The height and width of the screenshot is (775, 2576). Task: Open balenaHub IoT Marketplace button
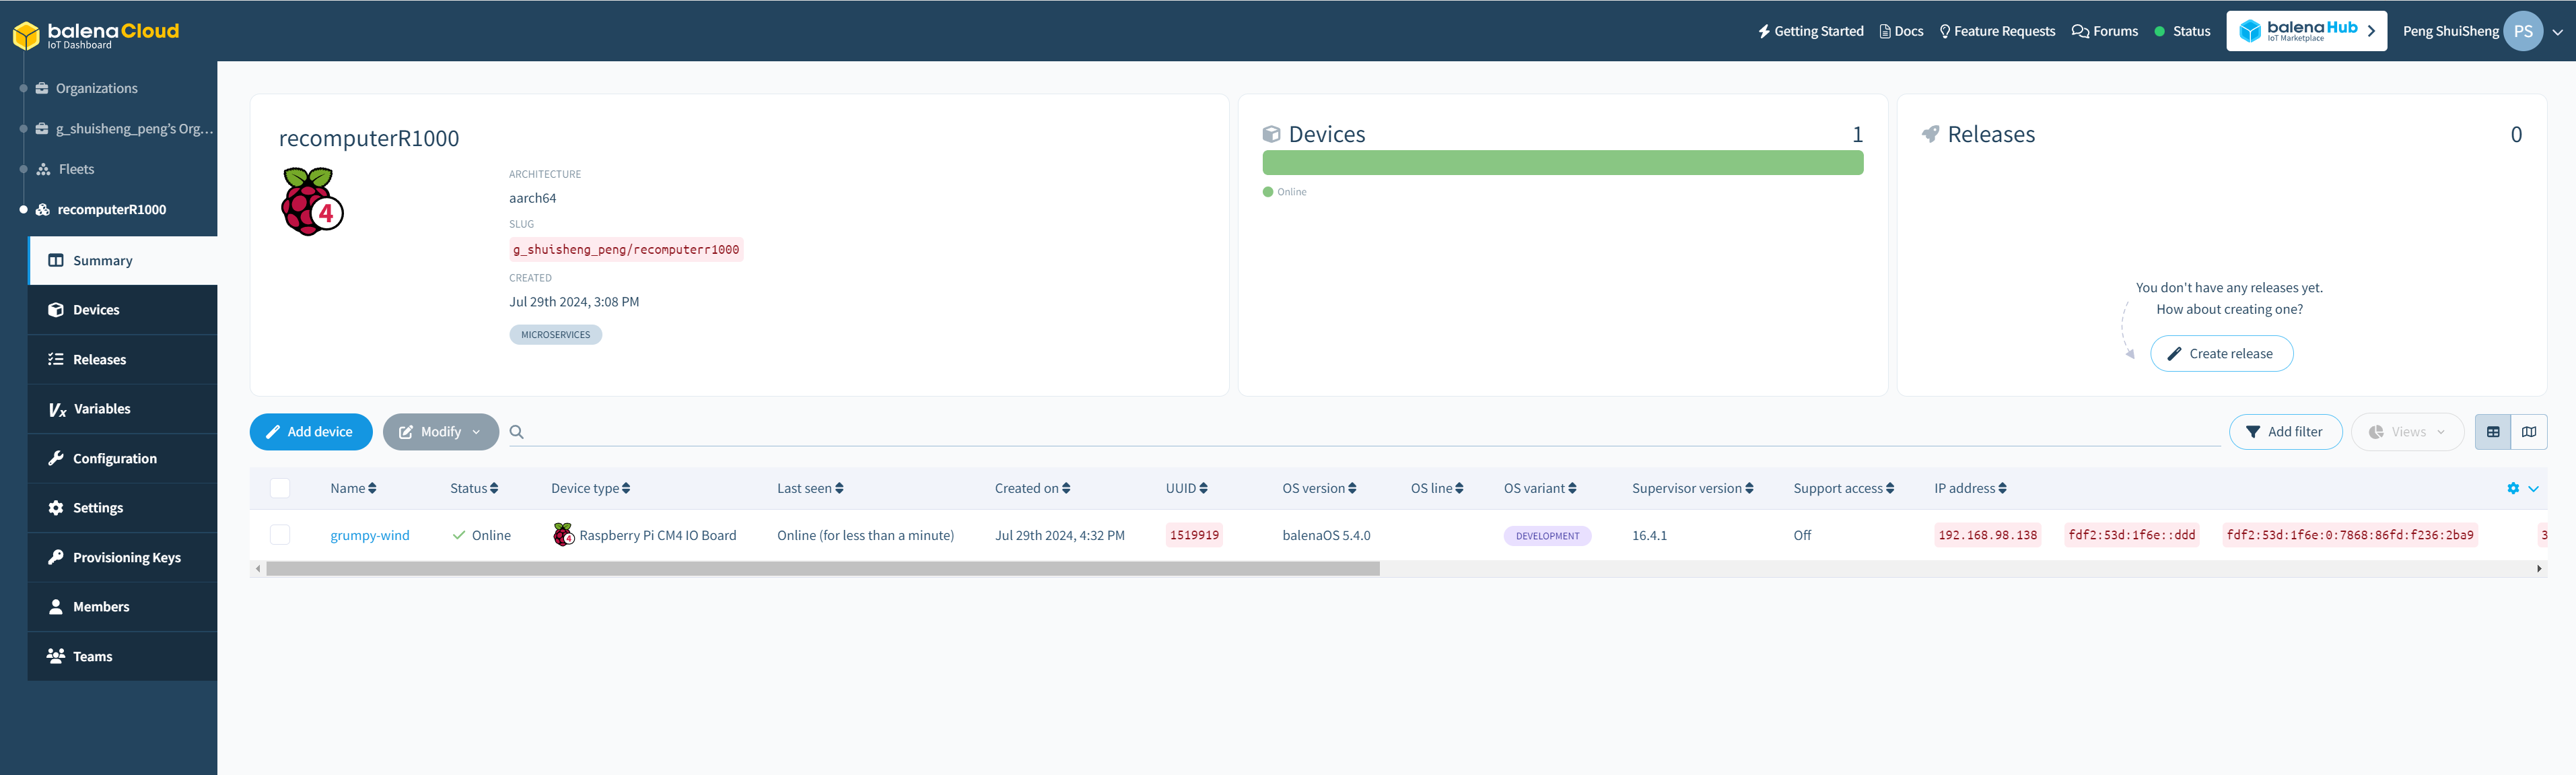click(2306, 31)
